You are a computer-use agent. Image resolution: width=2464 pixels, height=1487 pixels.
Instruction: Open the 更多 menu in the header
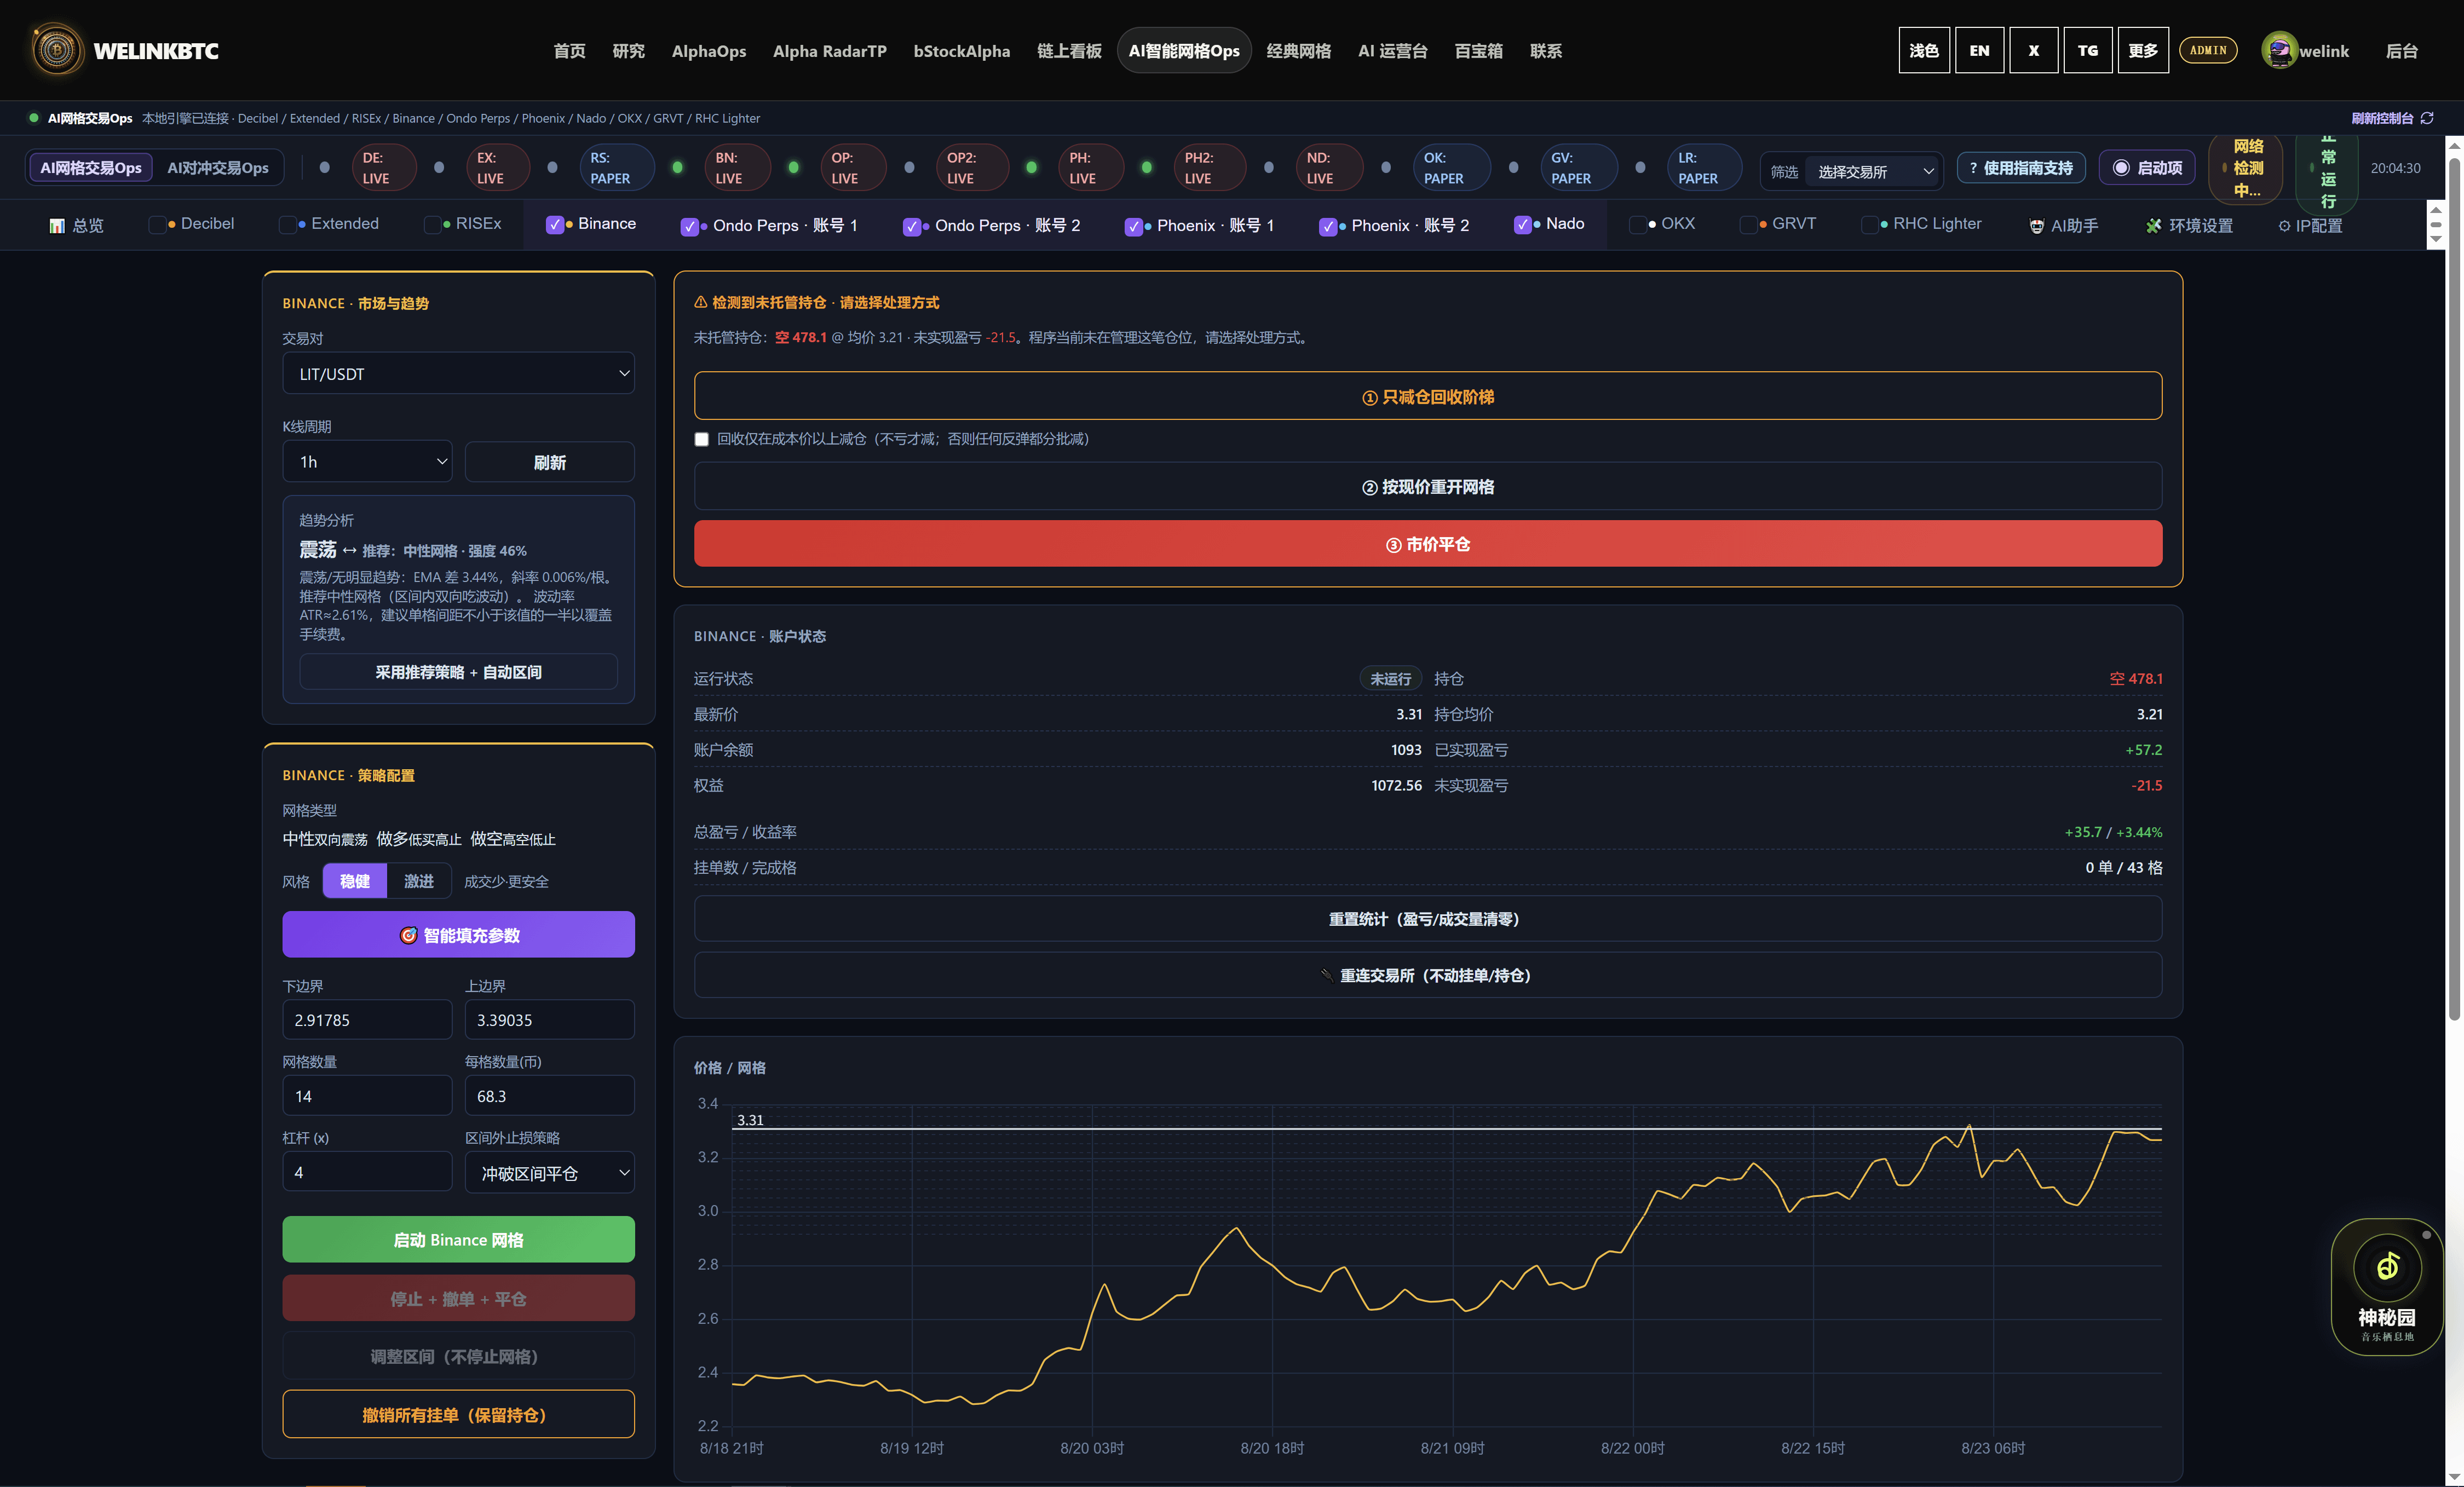[2143, 50]
